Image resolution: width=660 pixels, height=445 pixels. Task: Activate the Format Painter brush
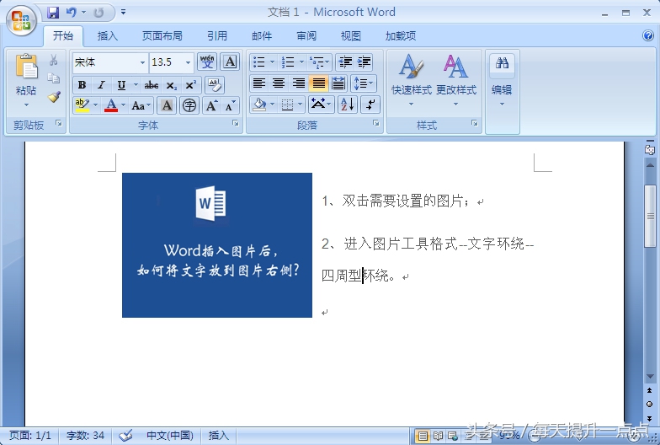[x=54, y=97]
